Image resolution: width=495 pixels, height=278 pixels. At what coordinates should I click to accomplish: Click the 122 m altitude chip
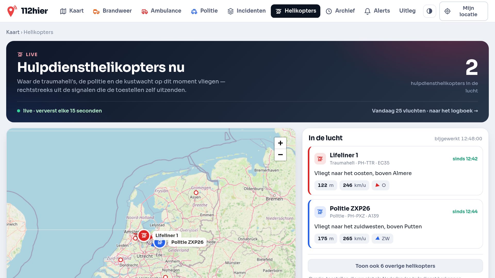coord(326,185)
